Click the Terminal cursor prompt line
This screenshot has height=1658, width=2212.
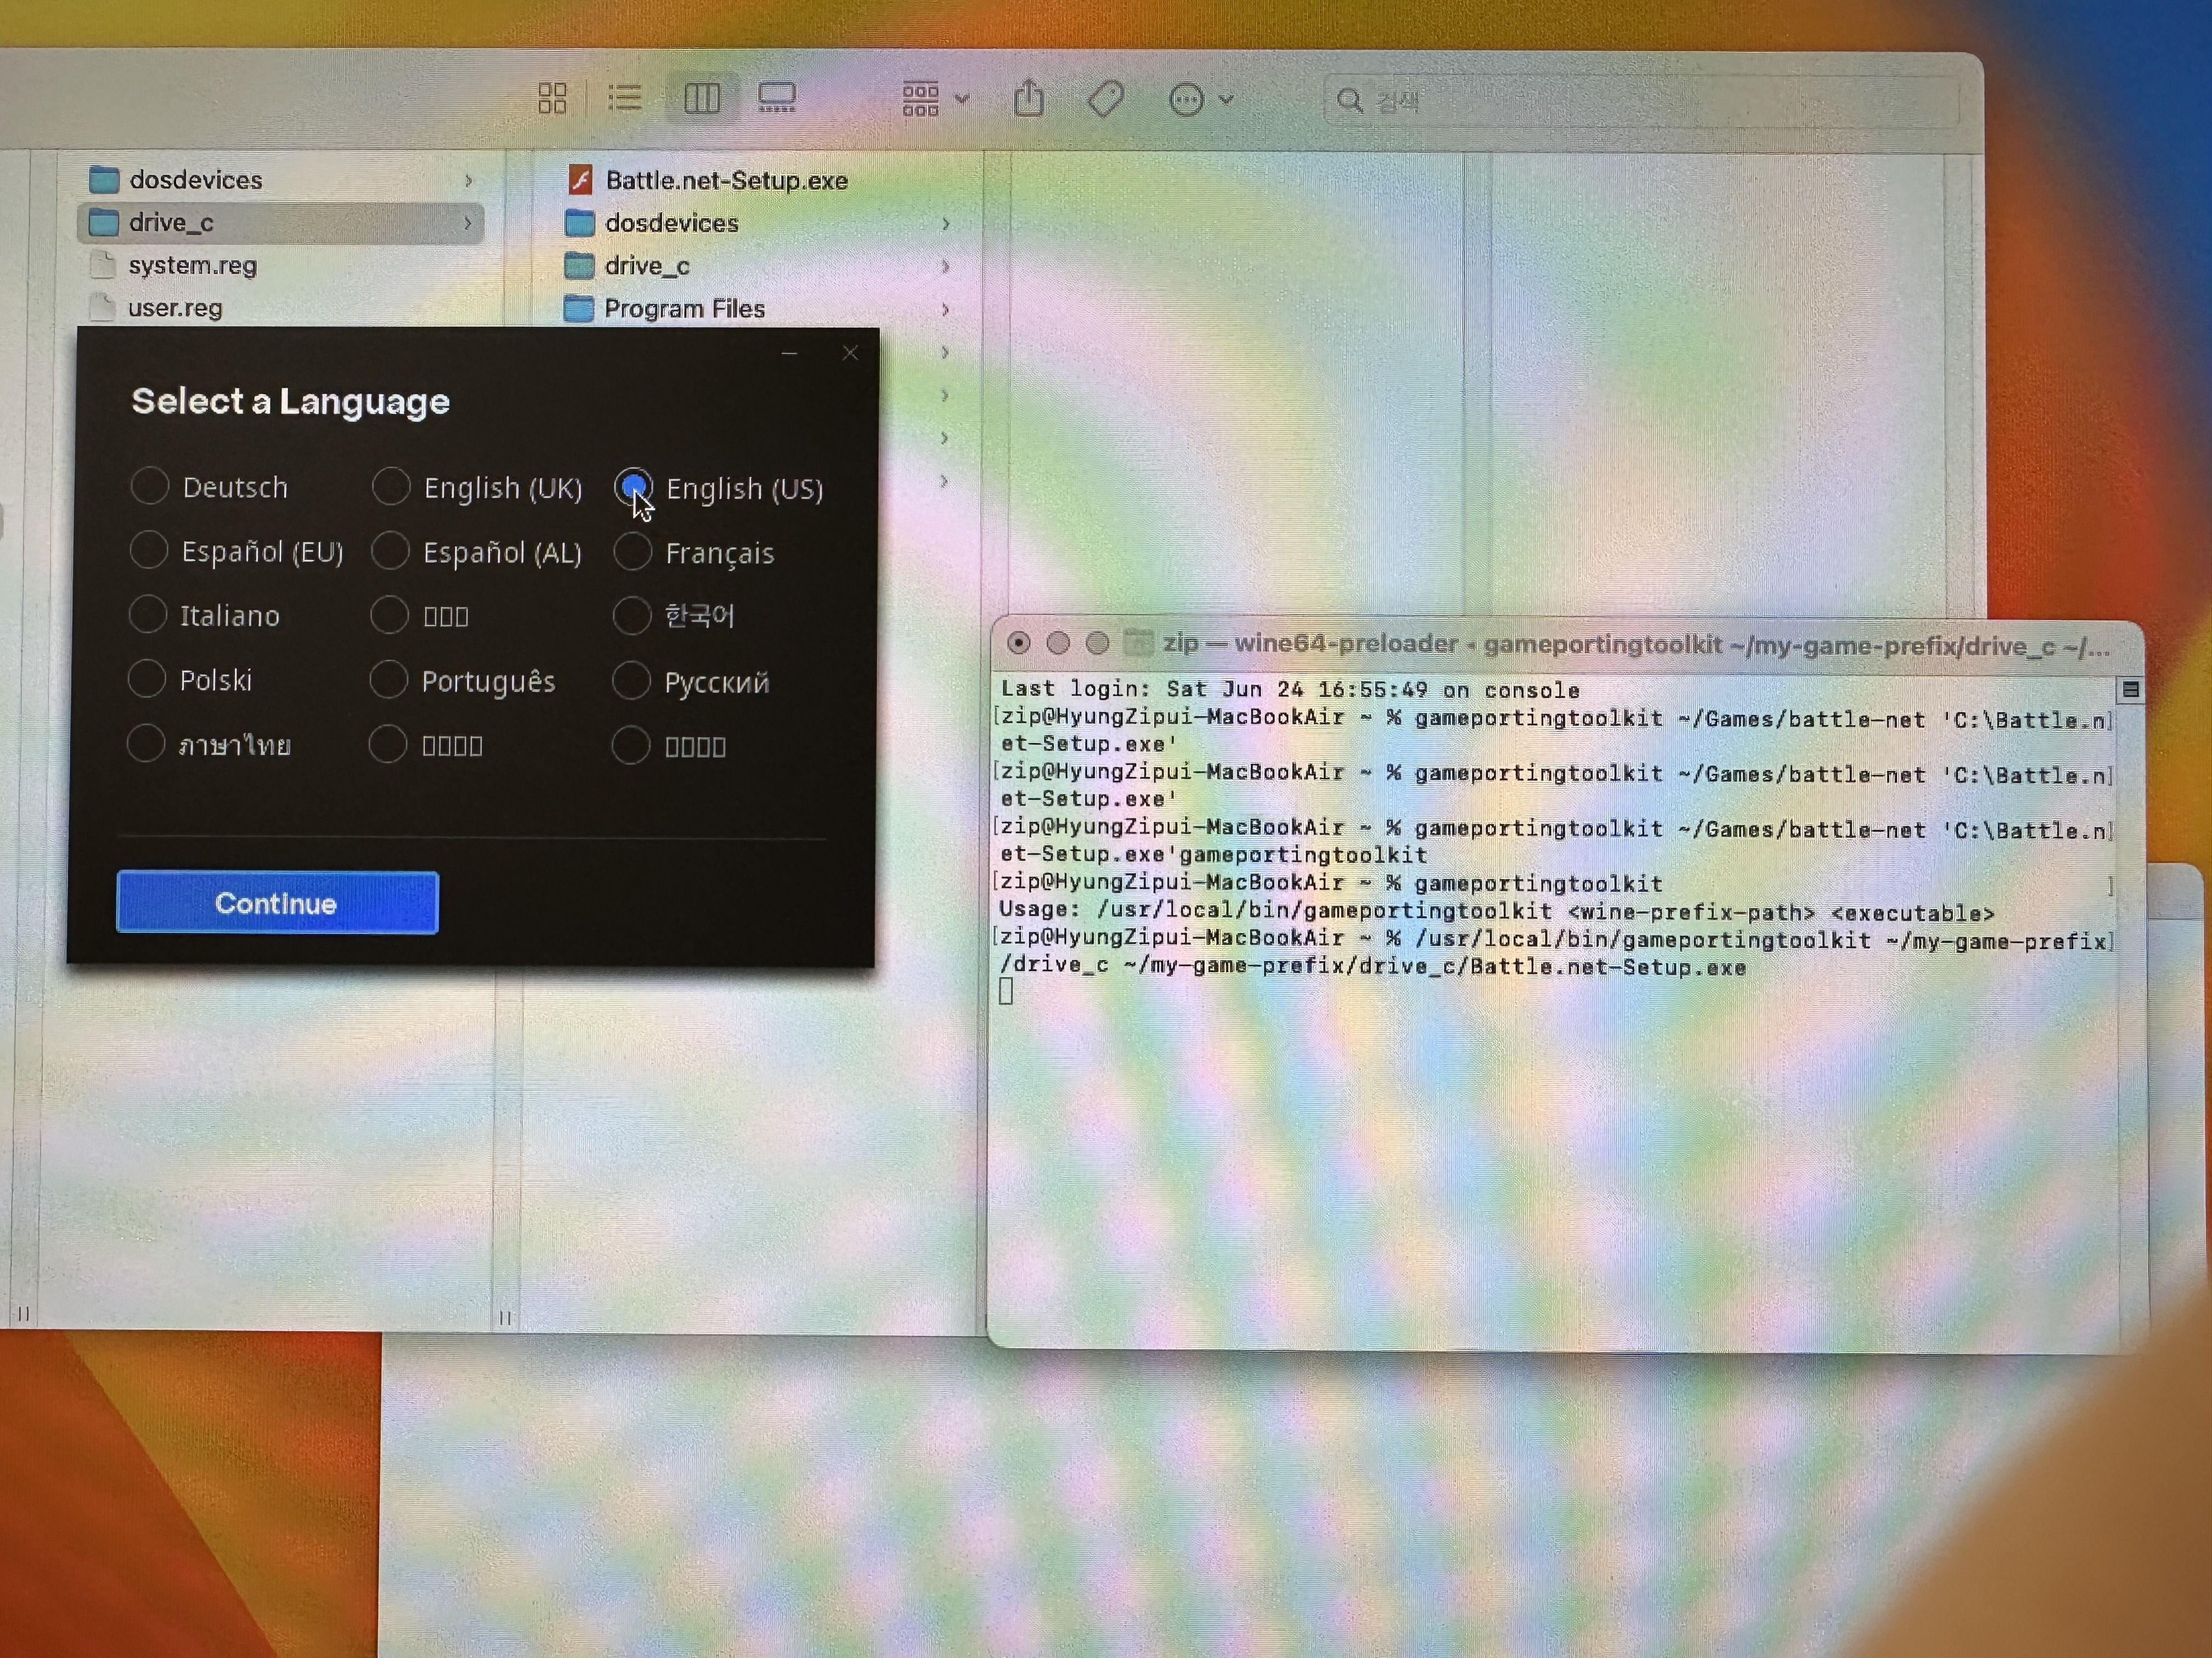coord(1006,991)
